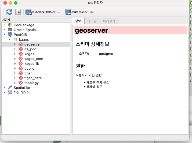This screenshot has height=143, width=192.
Task: Expand the gs_poc schema
Action: coord(15,49)
